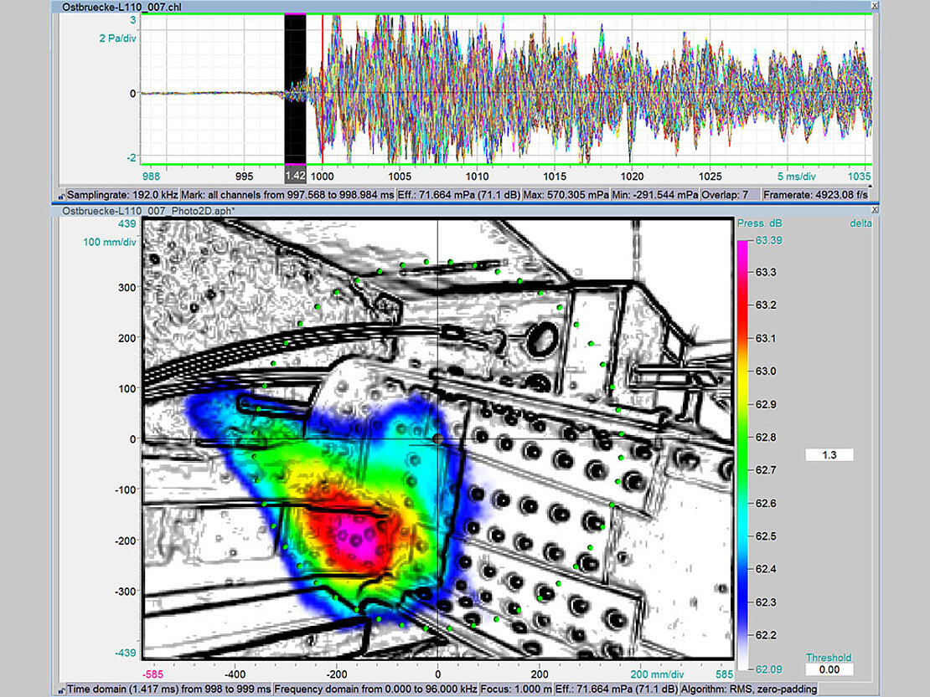Viewport: 930px width, 697px height.
Task: Click the 2 Pa/div vertical scale label
Action: tap(117, 38)
